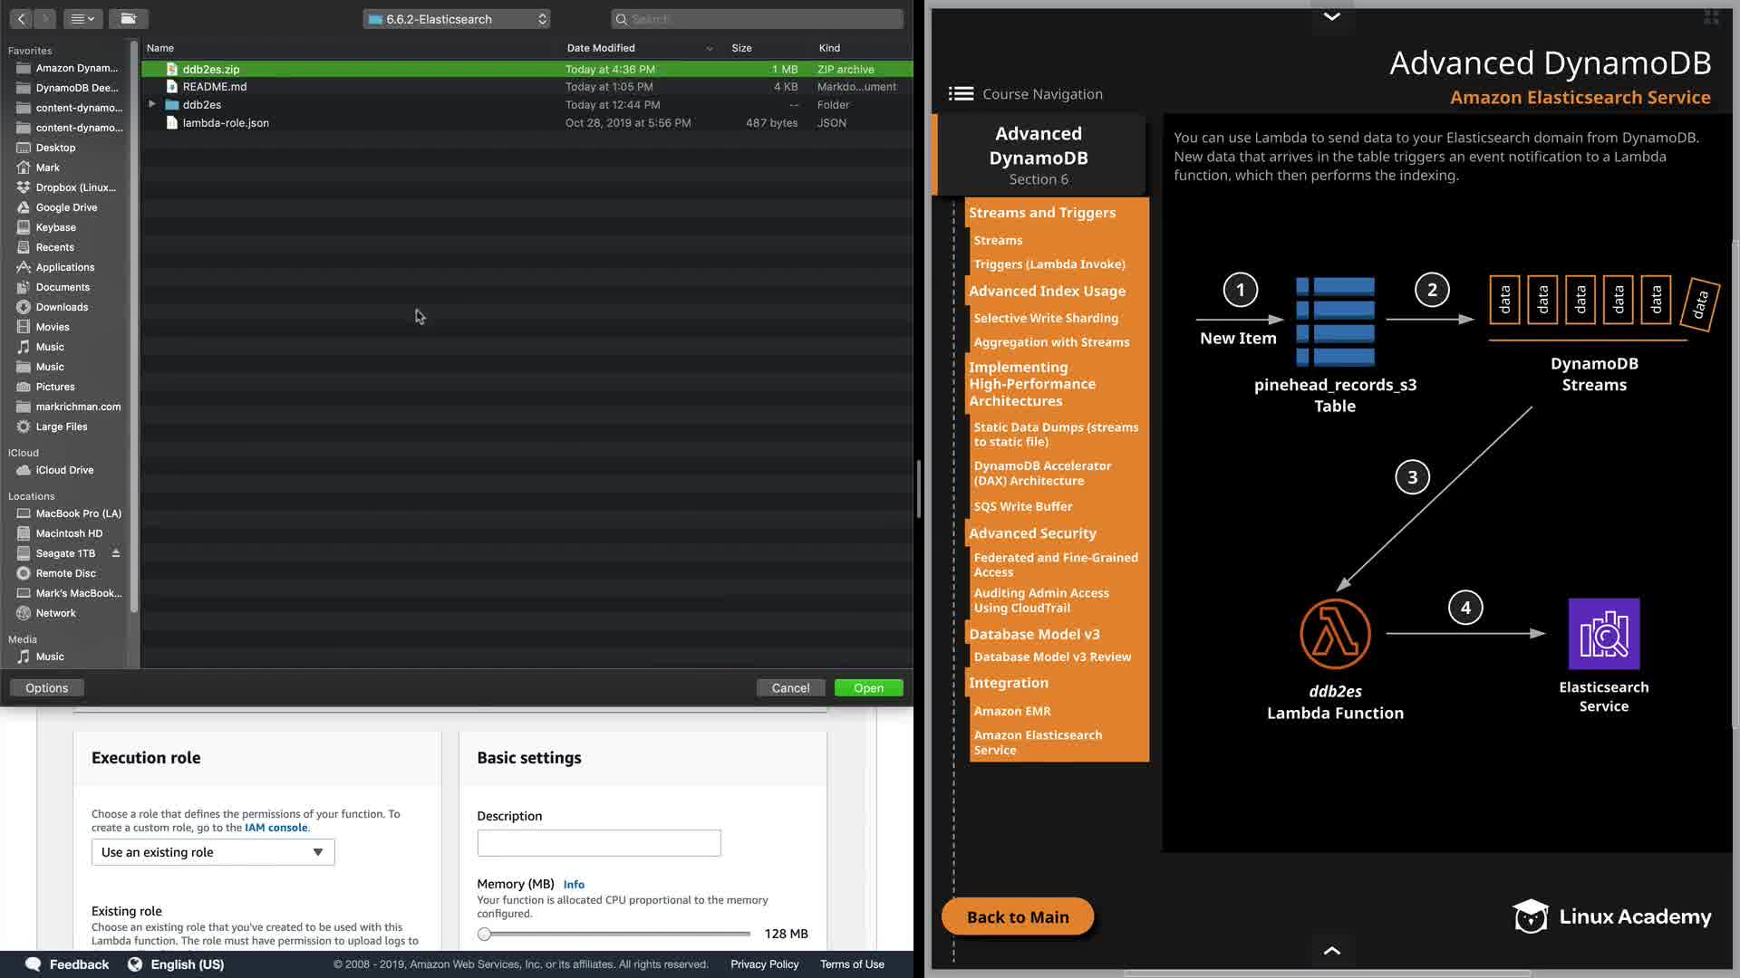Click the Elasticsearch Service icon
Image resolution: width=1740 pixels, height=978 pixels.
click(1603, 634)
